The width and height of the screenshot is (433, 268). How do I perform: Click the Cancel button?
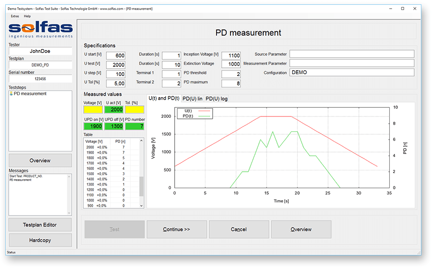click(x=239, y=230)
